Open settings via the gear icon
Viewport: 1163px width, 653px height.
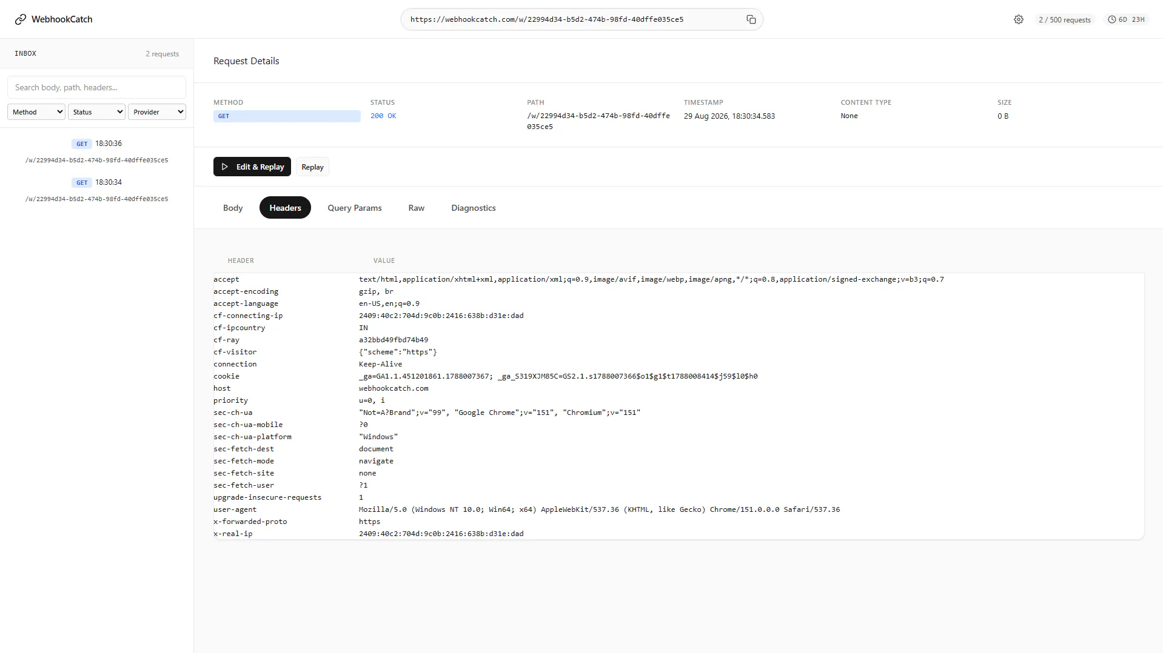(1019, 19)
